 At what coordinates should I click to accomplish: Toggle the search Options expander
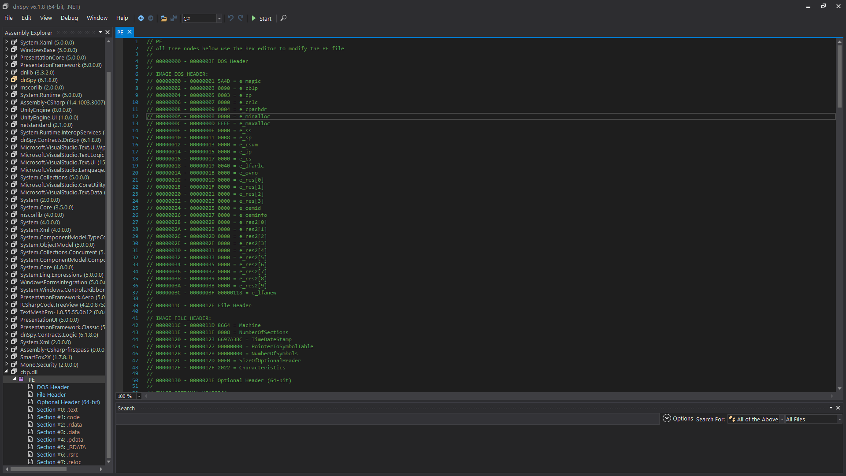pyautogui.click(x=667, y=418)
